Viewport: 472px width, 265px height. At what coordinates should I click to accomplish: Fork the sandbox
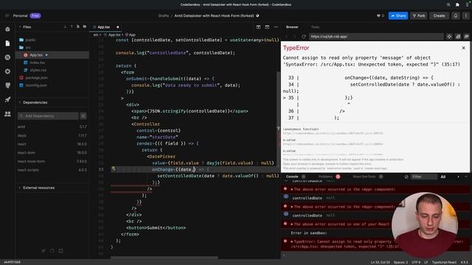419,15
